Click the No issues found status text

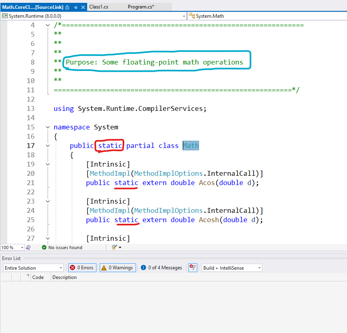point(65,248)
